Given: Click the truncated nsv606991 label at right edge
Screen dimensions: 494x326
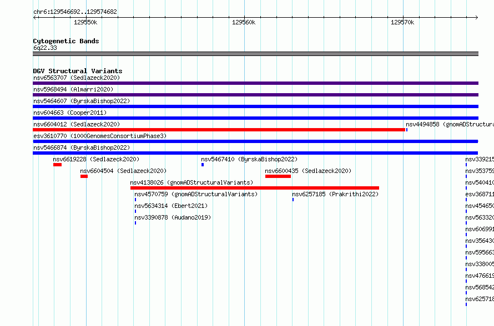Looking at the screenshot, I should point(480,229).
